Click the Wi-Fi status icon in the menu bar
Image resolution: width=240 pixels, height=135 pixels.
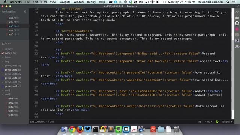coord(152,2)
